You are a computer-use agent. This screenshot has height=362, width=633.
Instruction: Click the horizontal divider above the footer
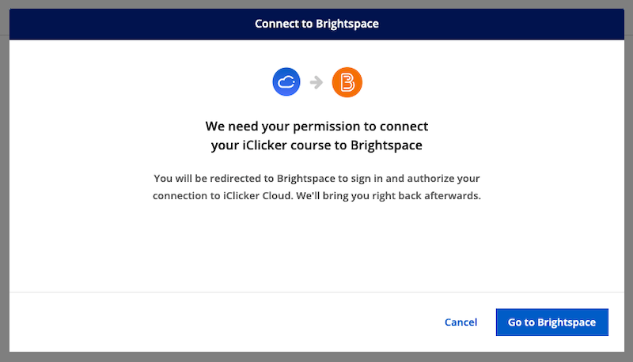(x=316, y=292)
